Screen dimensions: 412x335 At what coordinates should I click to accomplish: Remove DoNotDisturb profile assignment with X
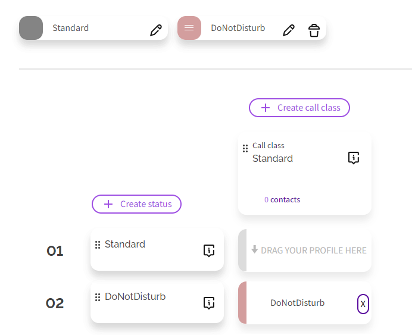(363, 303)
